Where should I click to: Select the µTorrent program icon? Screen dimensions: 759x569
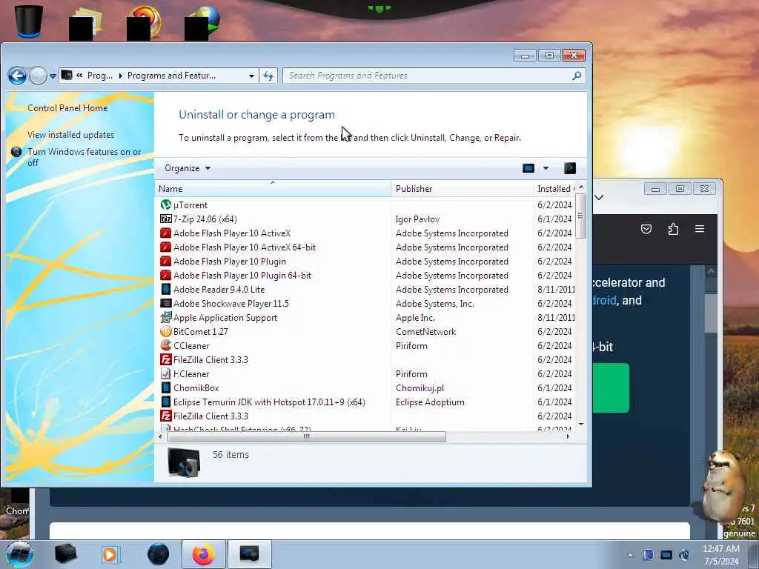click(165, 205)
